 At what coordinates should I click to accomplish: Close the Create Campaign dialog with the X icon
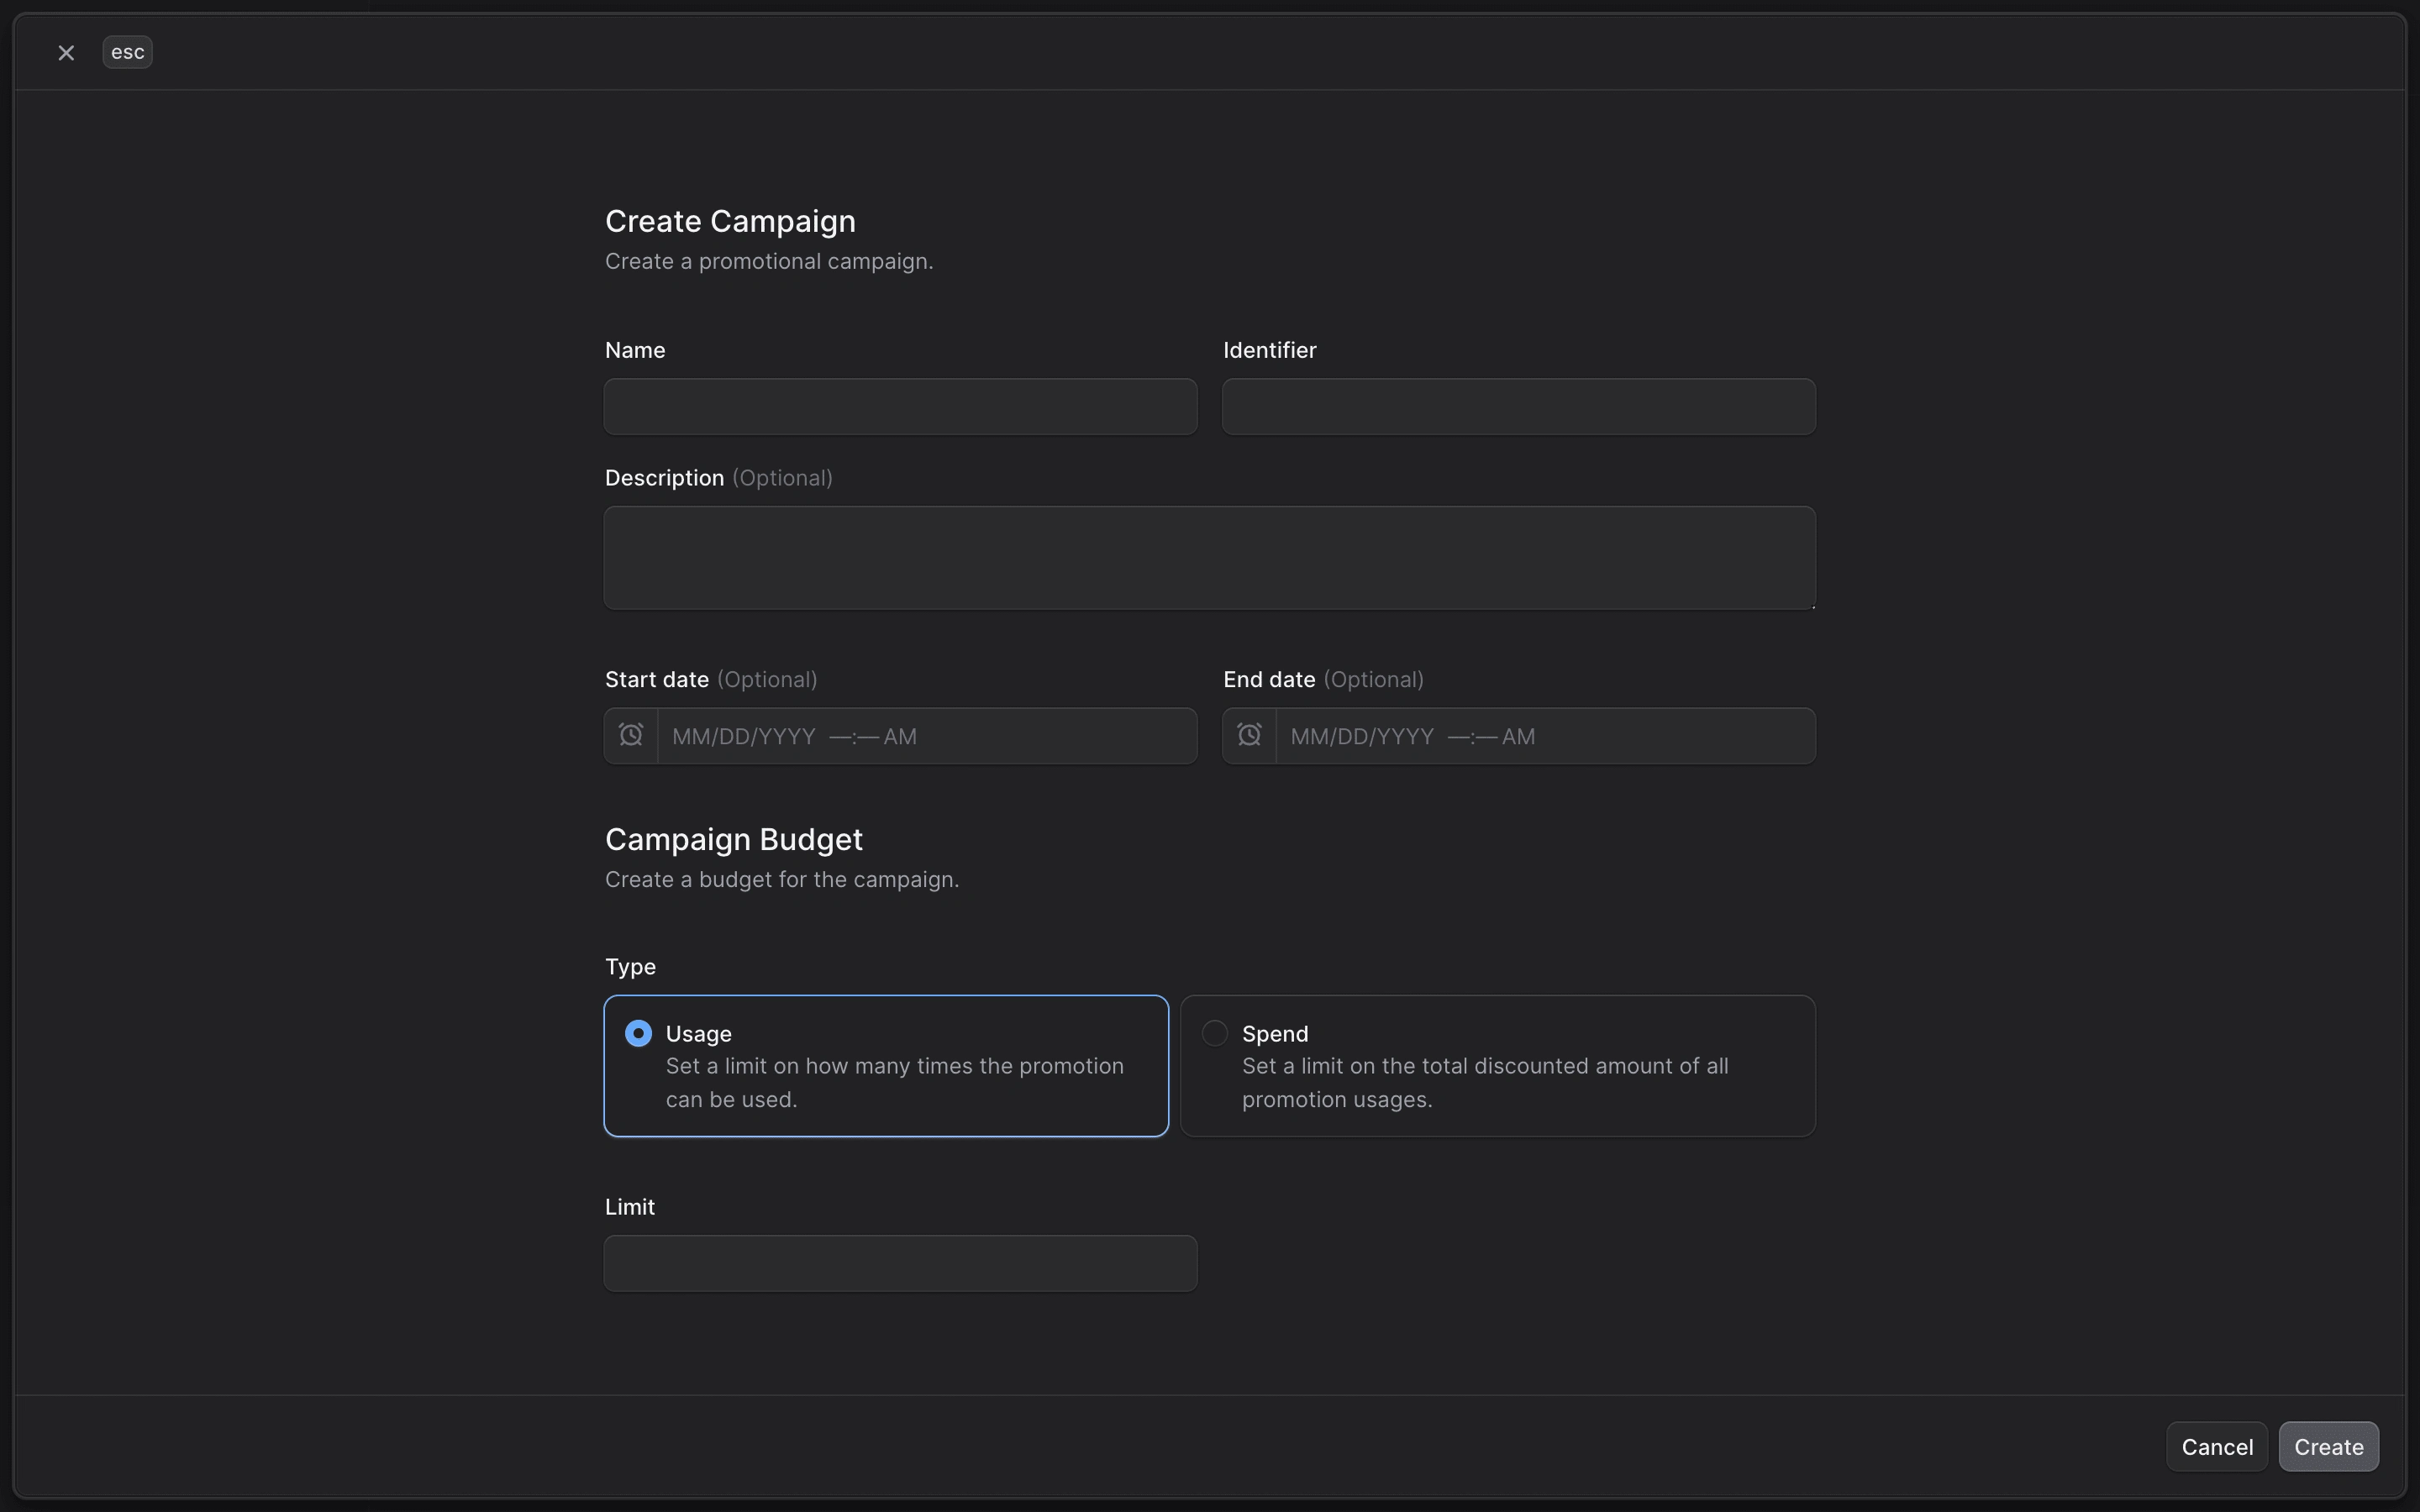pos(66,52)
